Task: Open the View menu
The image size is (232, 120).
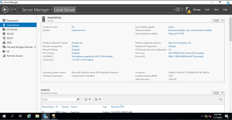Action: click(x=216, y=10)
